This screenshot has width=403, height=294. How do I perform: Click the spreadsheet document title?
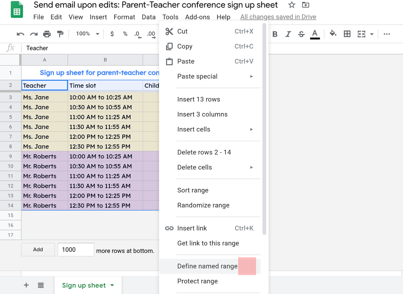coord(156,5)
